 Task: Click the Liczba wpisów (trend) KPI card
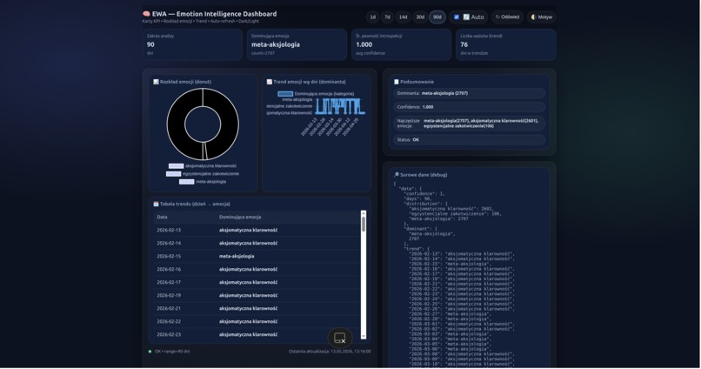point(505,44)
